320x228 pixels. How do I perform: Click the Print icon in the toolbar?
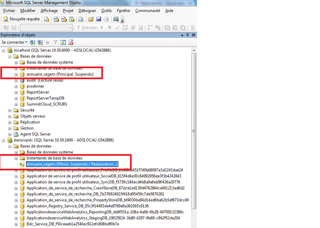coord(106,19)
